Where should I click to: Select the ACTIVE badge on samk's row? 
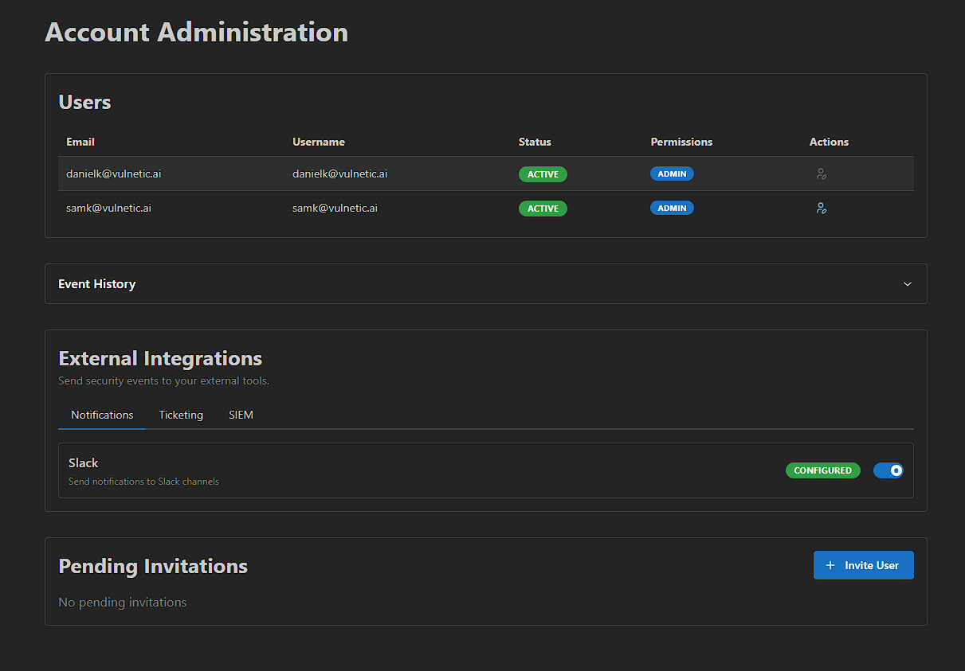[543, 208]
